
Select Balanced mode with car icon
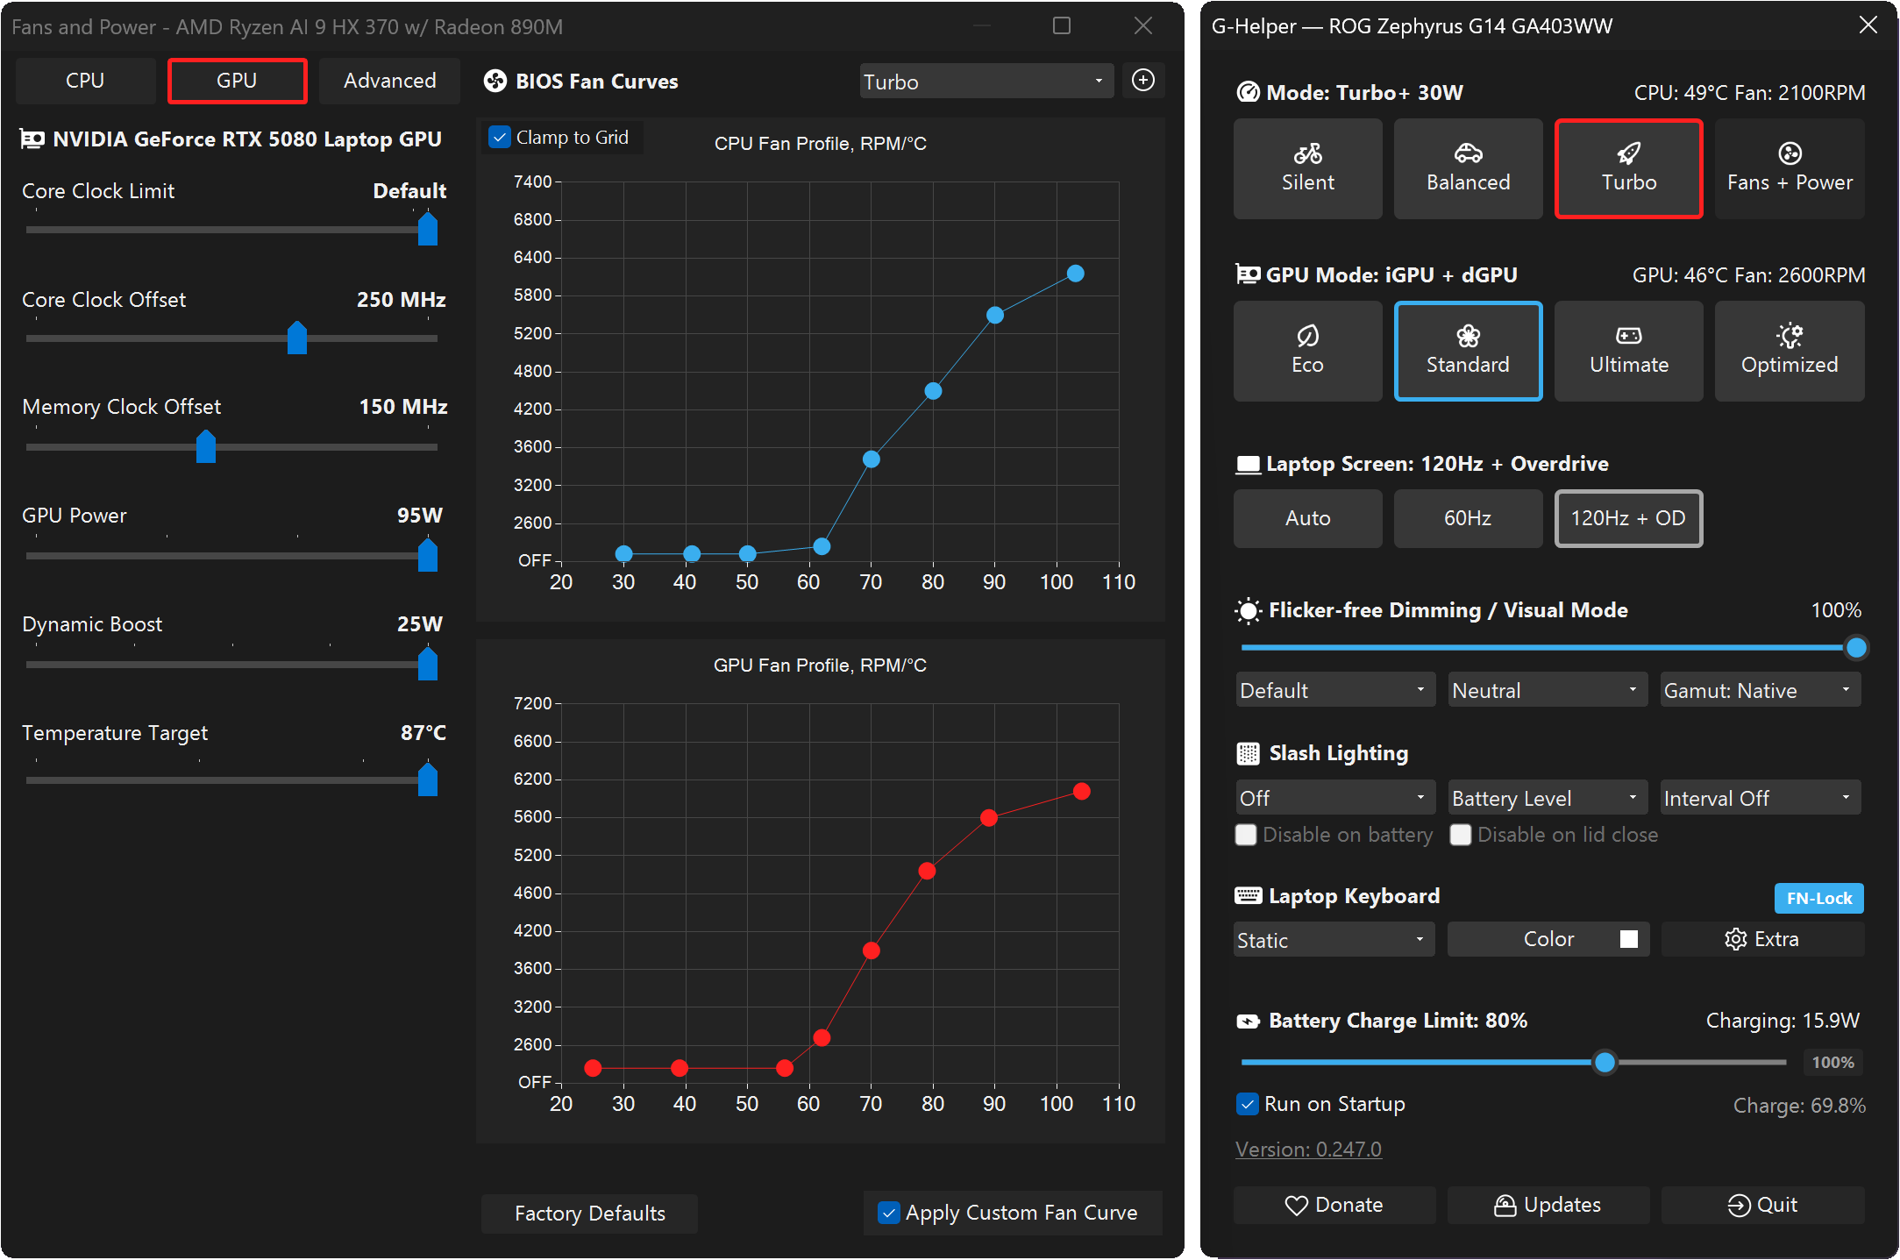click(x=1468, y=168)
